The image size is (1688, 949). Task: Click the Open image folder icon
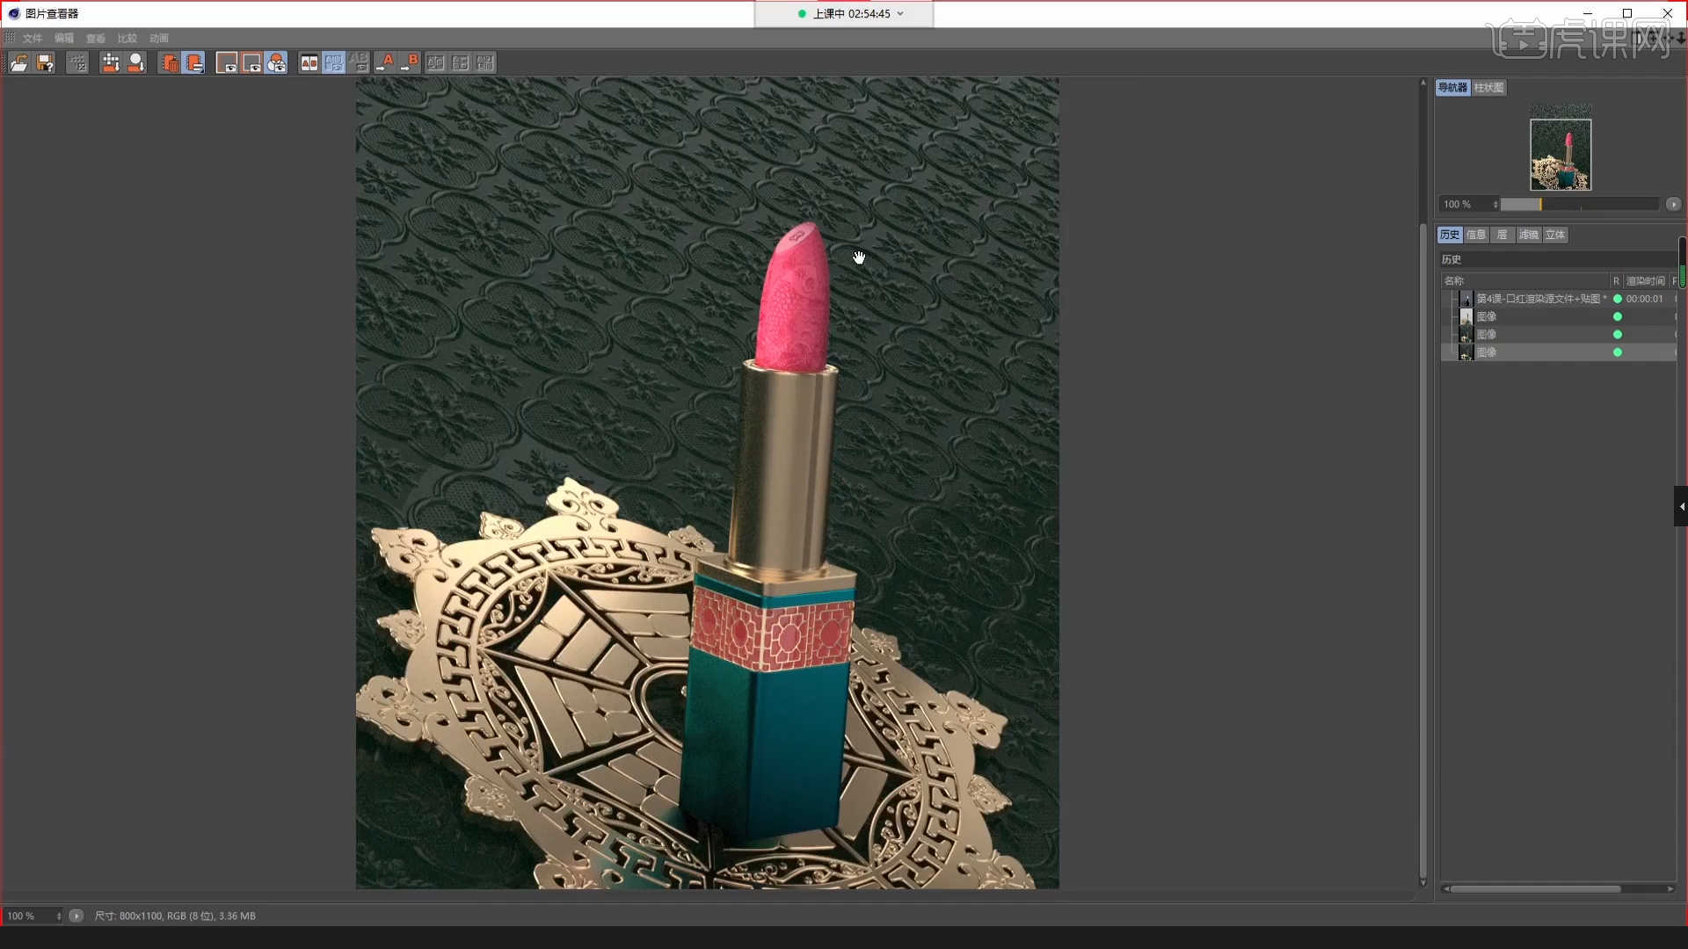pyautogui.click(x=19, y=62)
